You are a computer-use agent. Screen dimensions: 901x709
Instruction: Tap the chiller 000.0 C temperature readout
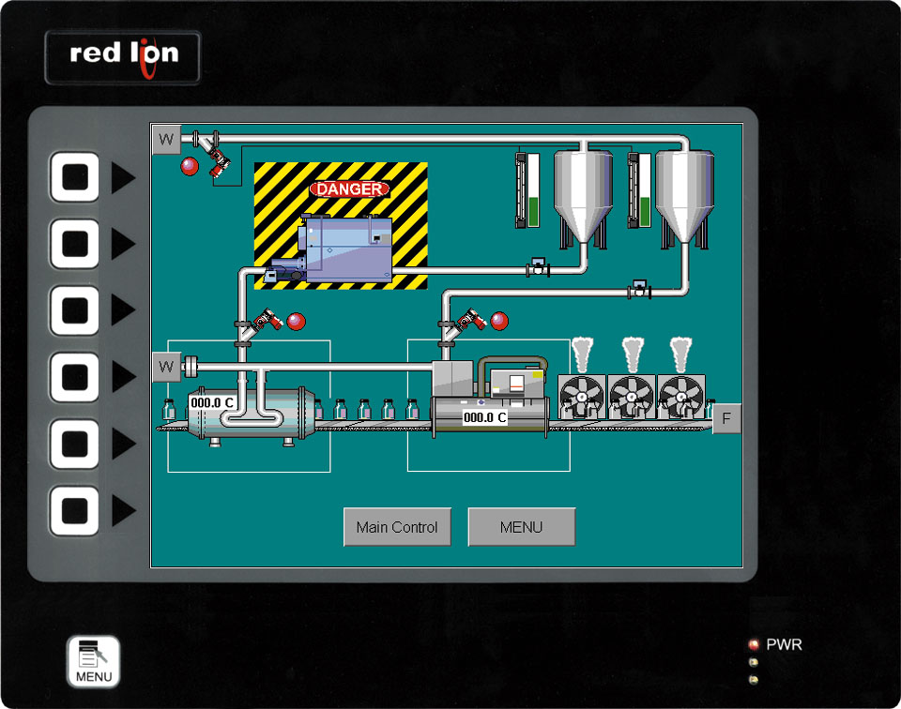[485, 417]
